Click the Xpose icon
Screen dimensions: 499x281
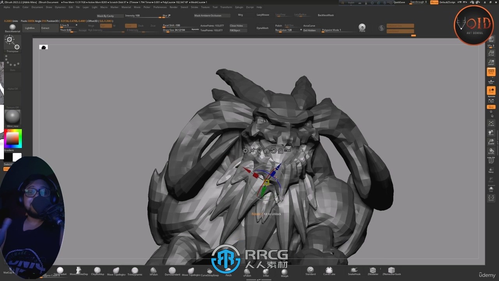pos(491,198)
